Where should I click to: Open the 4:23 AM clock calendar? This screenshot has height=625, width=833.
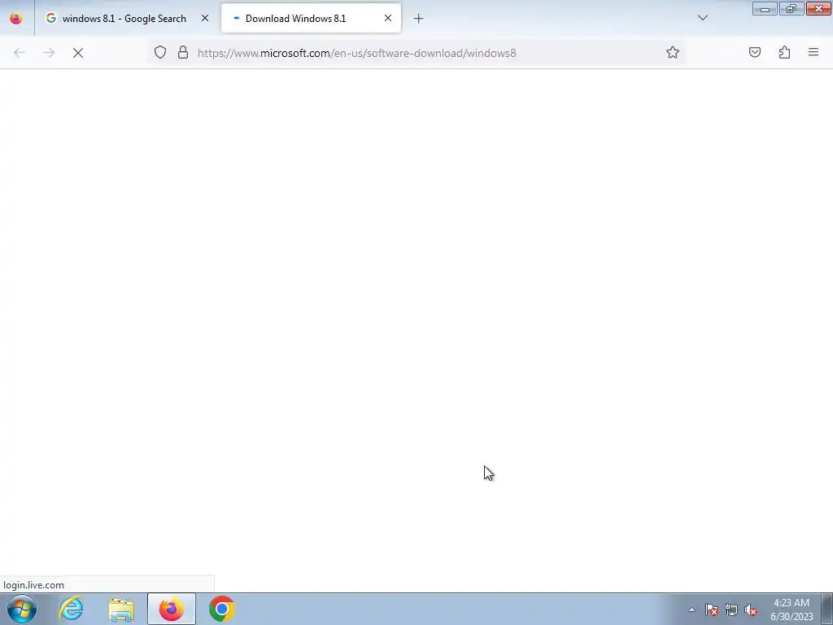(792, 610)
